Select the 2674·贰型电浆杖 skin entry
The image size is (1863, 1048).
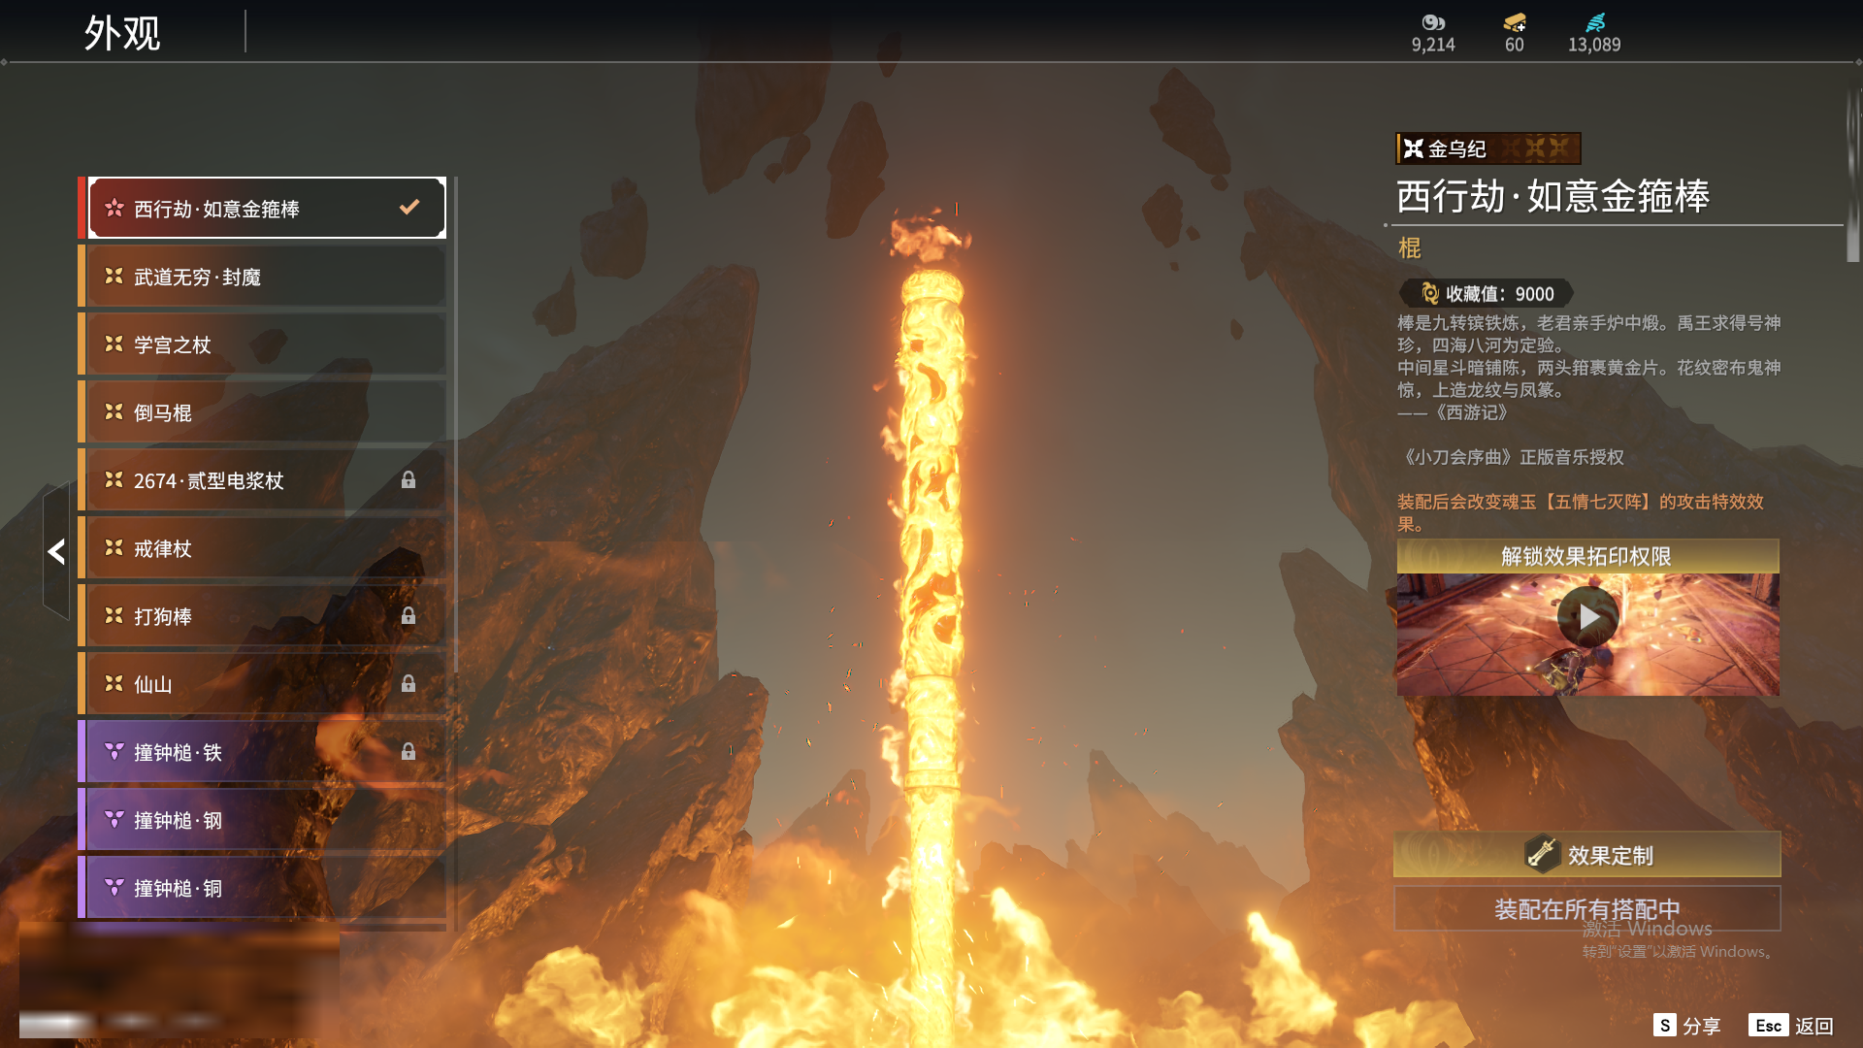click(x=262, y=480)
